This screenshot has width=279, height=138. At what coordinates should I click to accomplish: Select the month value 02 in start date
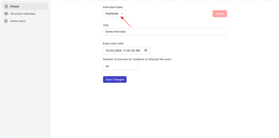(111, 50)
